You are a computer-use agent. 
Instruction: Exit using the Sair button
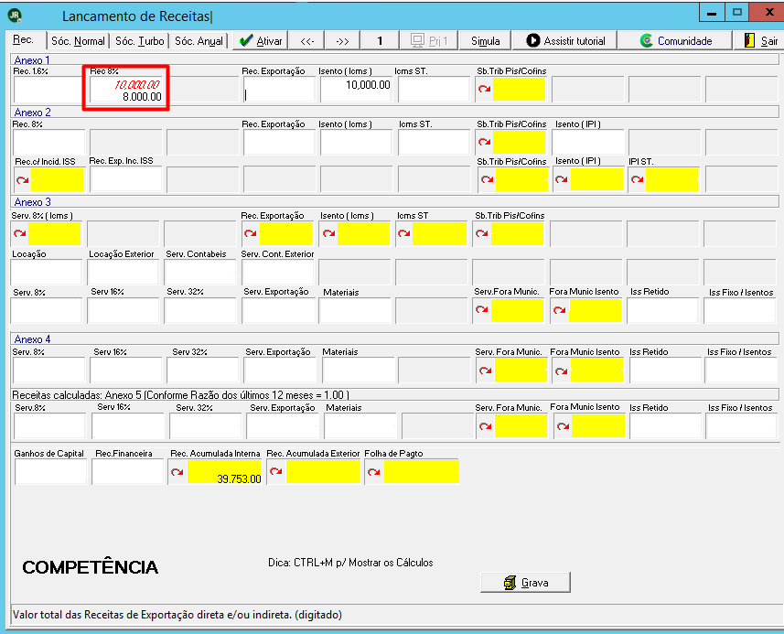point(760,40)
